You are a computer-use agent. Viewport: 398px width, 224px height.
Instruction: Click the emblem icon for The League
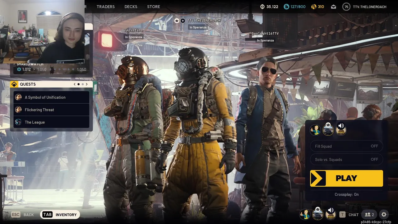coord(18,122)
